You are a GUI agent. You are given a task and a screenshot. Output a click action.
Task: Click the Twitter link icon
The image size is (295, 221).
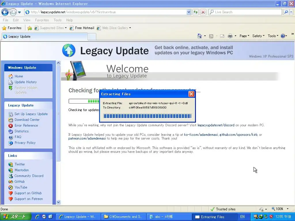[x=11, y=164]
